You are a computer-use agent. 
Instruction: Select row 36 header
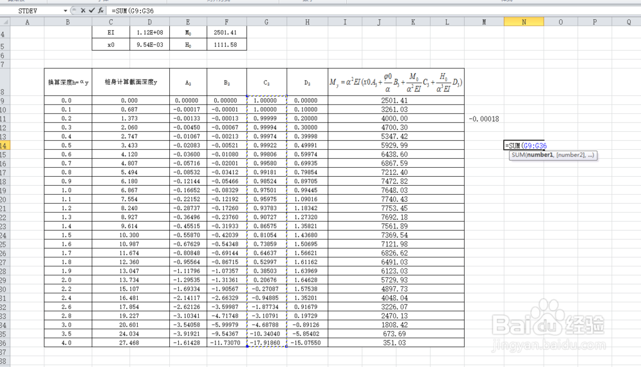5,343
